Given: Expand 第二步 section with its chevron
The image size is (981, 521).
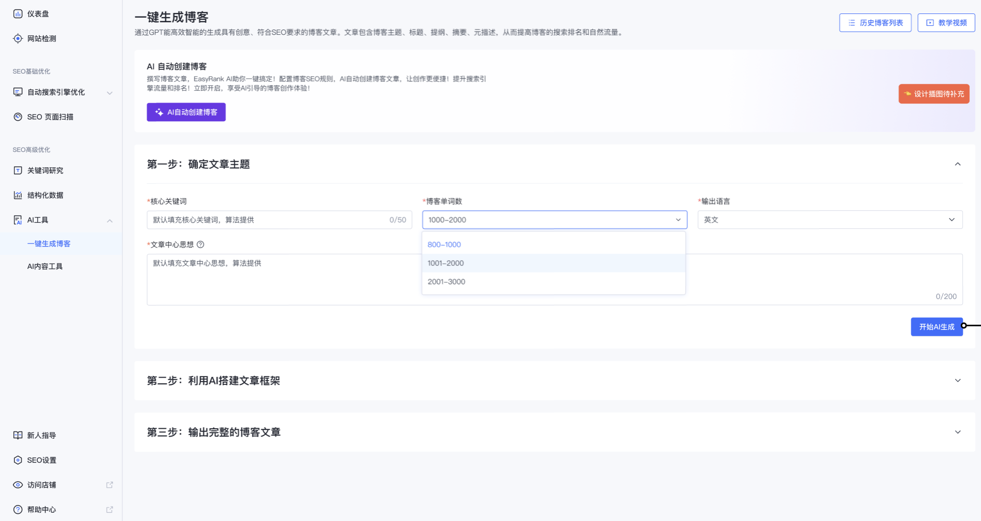Looking at the screenshot, I should [x=958, y=381].
